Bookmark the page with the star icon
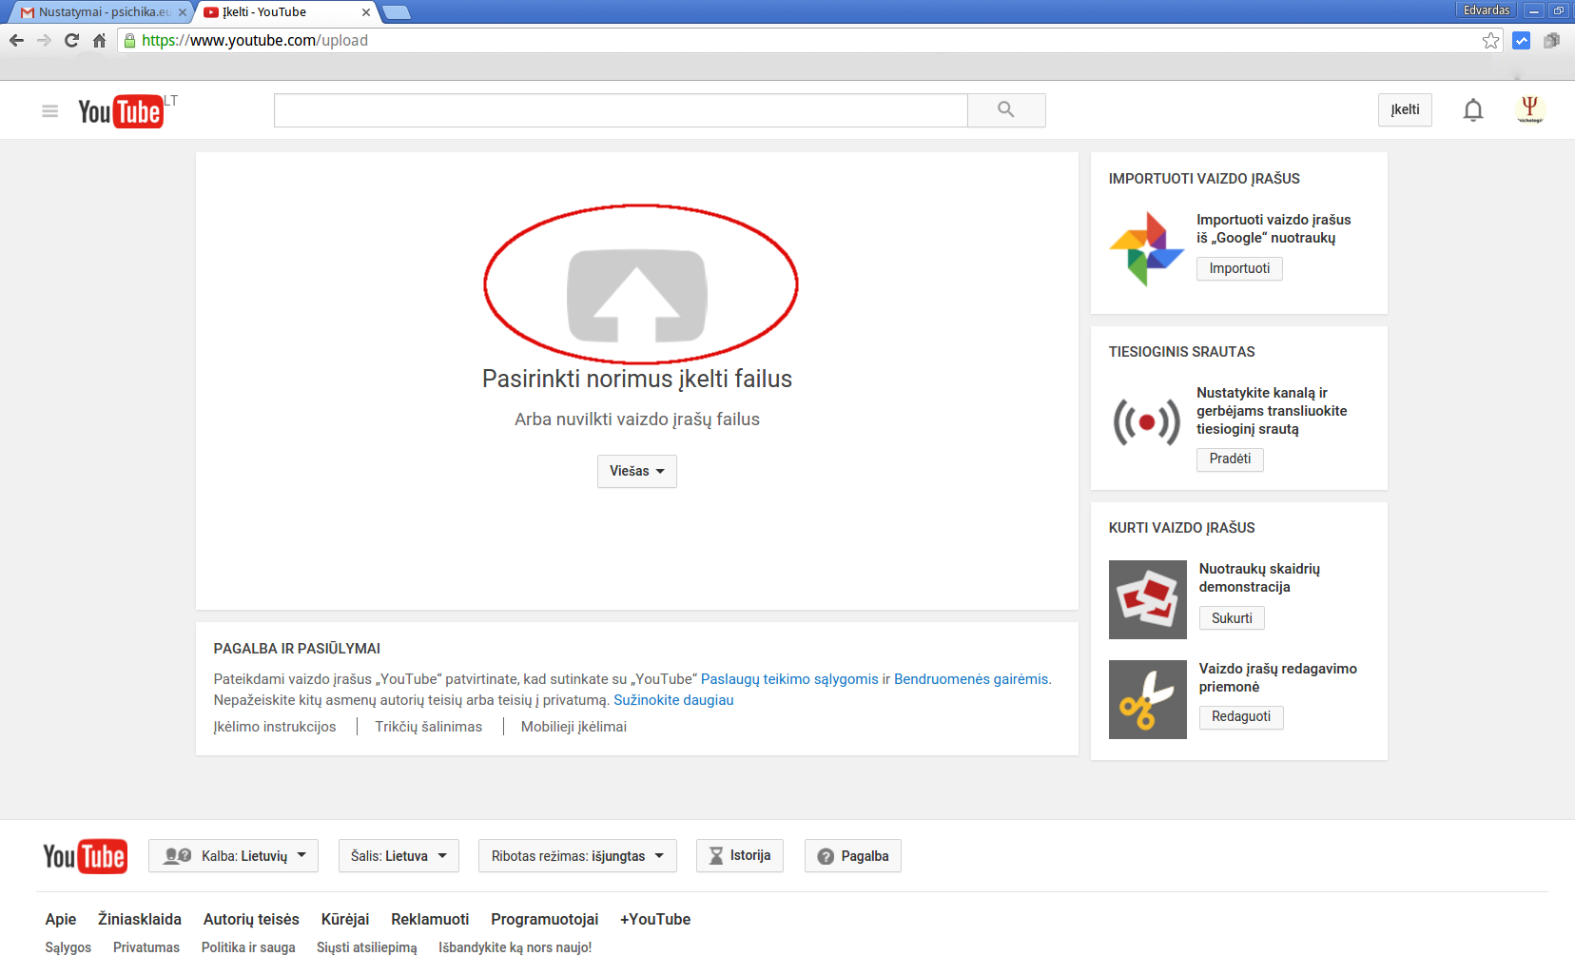This screenshot has width=1575, height=956. [x=1490, y=40]
